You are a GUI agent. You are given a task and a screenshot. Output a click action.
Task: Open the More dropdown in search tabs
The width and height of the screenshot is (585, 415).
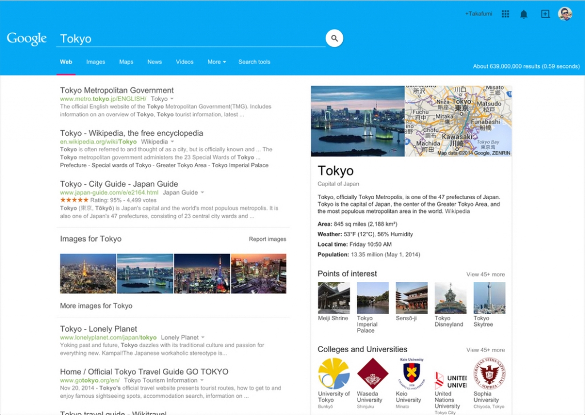point(217,62)
